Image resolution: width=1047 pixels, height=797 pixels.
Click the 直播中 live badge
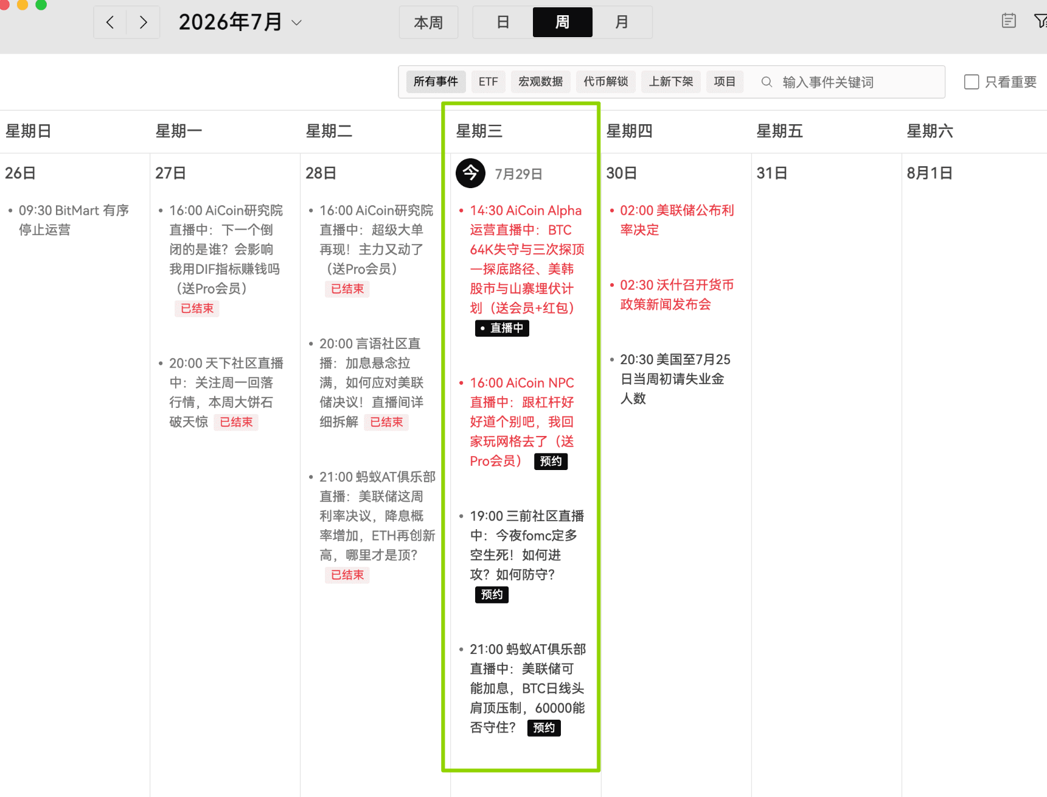tap(502, 328)
